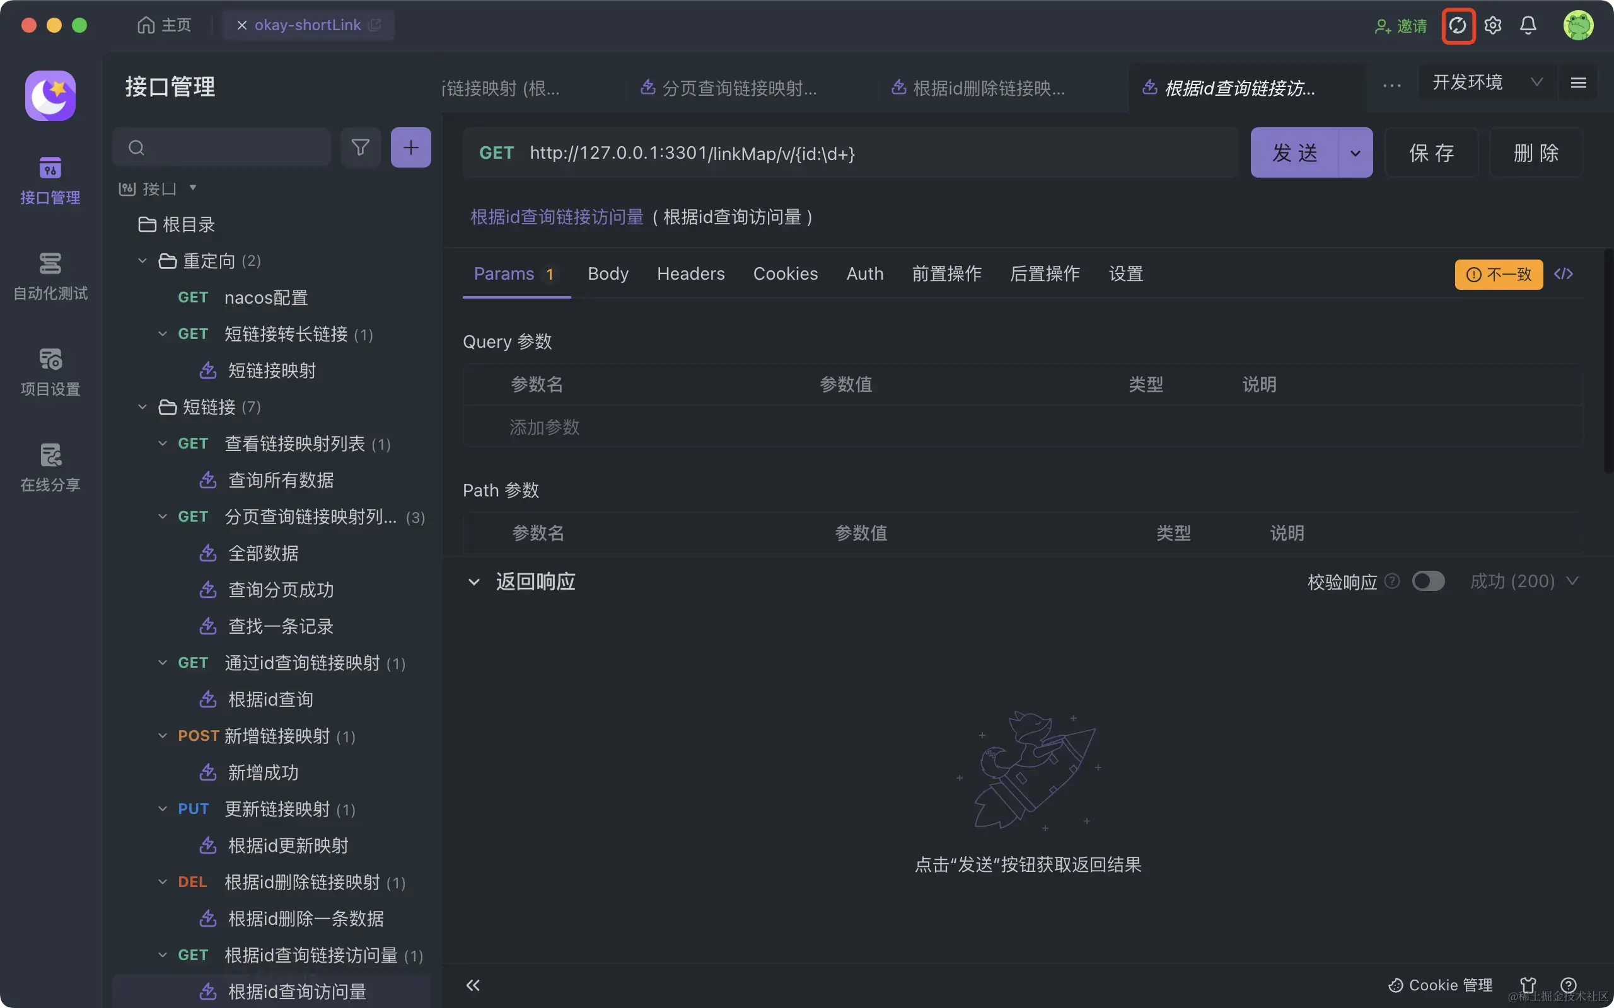Click the search icon in the API panel
This screenshot has width=1614, height=1008.
tap(136, 147)
